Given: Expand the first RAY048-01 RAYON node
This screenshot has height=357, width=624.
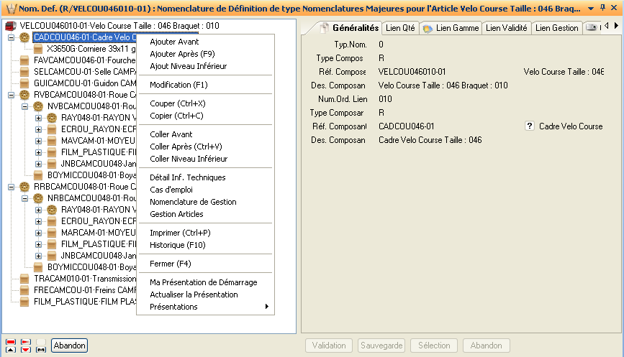Looking at the screenshot, I should point(39,117).
